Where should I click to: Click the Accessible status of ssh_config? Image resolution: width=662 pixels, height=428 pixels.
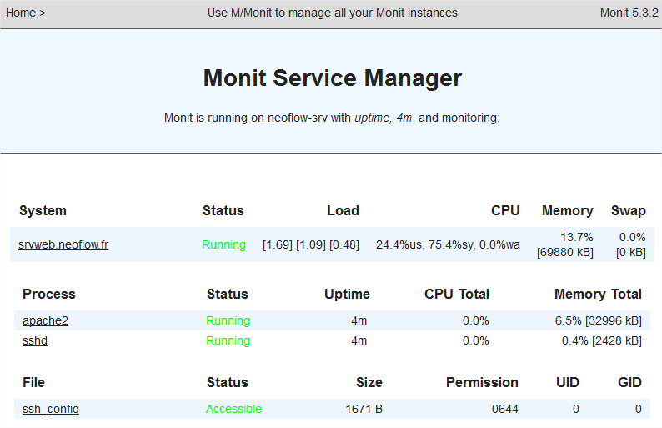pos(233,409)
